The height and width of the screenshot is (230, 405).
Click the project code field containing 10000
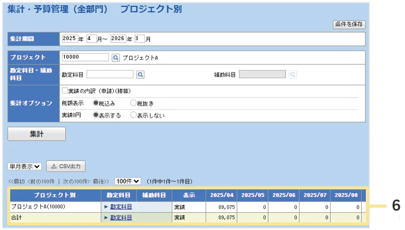point(85,58)
